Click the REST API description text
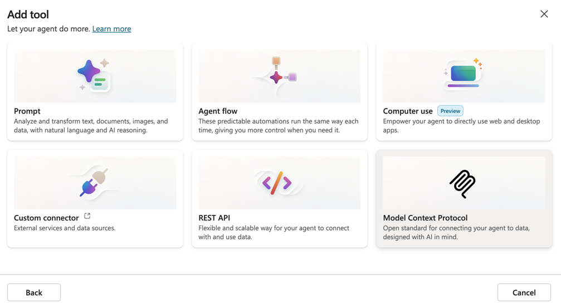This screenshot has height=304, width=561. click(x=274, y=232)
